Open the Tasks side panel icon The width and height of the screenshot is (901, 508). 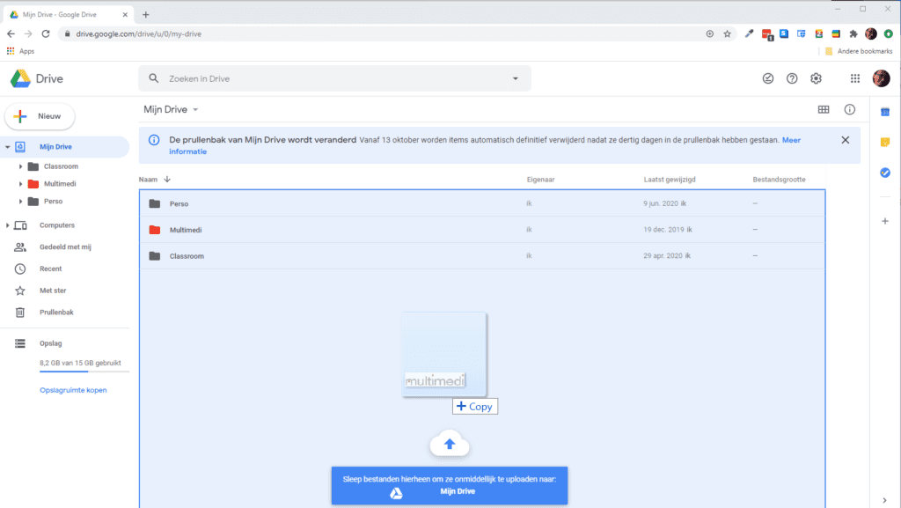click(885, 173)
